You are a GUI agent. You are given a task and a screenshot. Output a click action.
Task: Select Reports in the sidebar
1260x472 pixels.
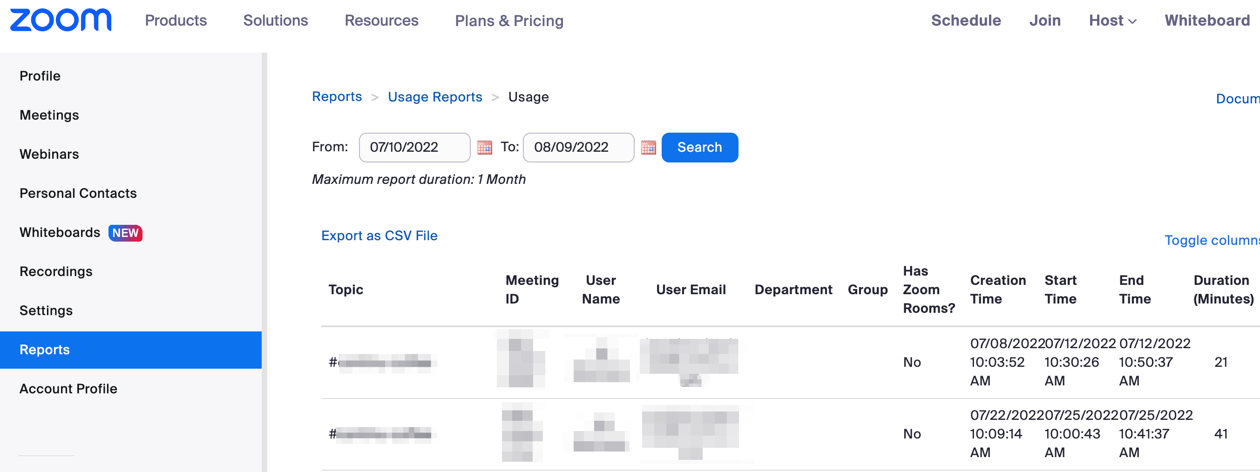pos(130,350)
